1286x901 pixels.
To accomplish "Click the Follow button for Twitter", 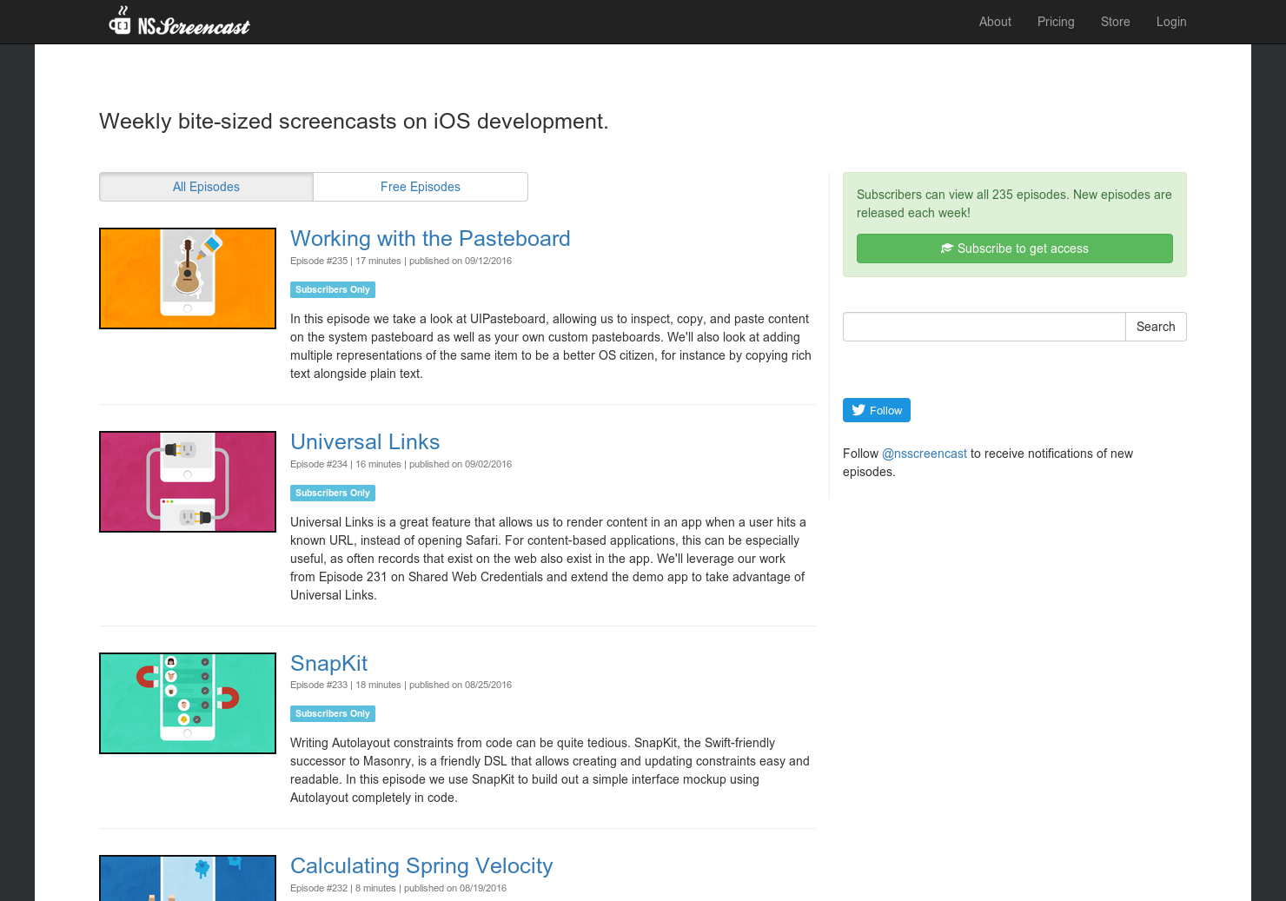I will (x=876, y=410).
